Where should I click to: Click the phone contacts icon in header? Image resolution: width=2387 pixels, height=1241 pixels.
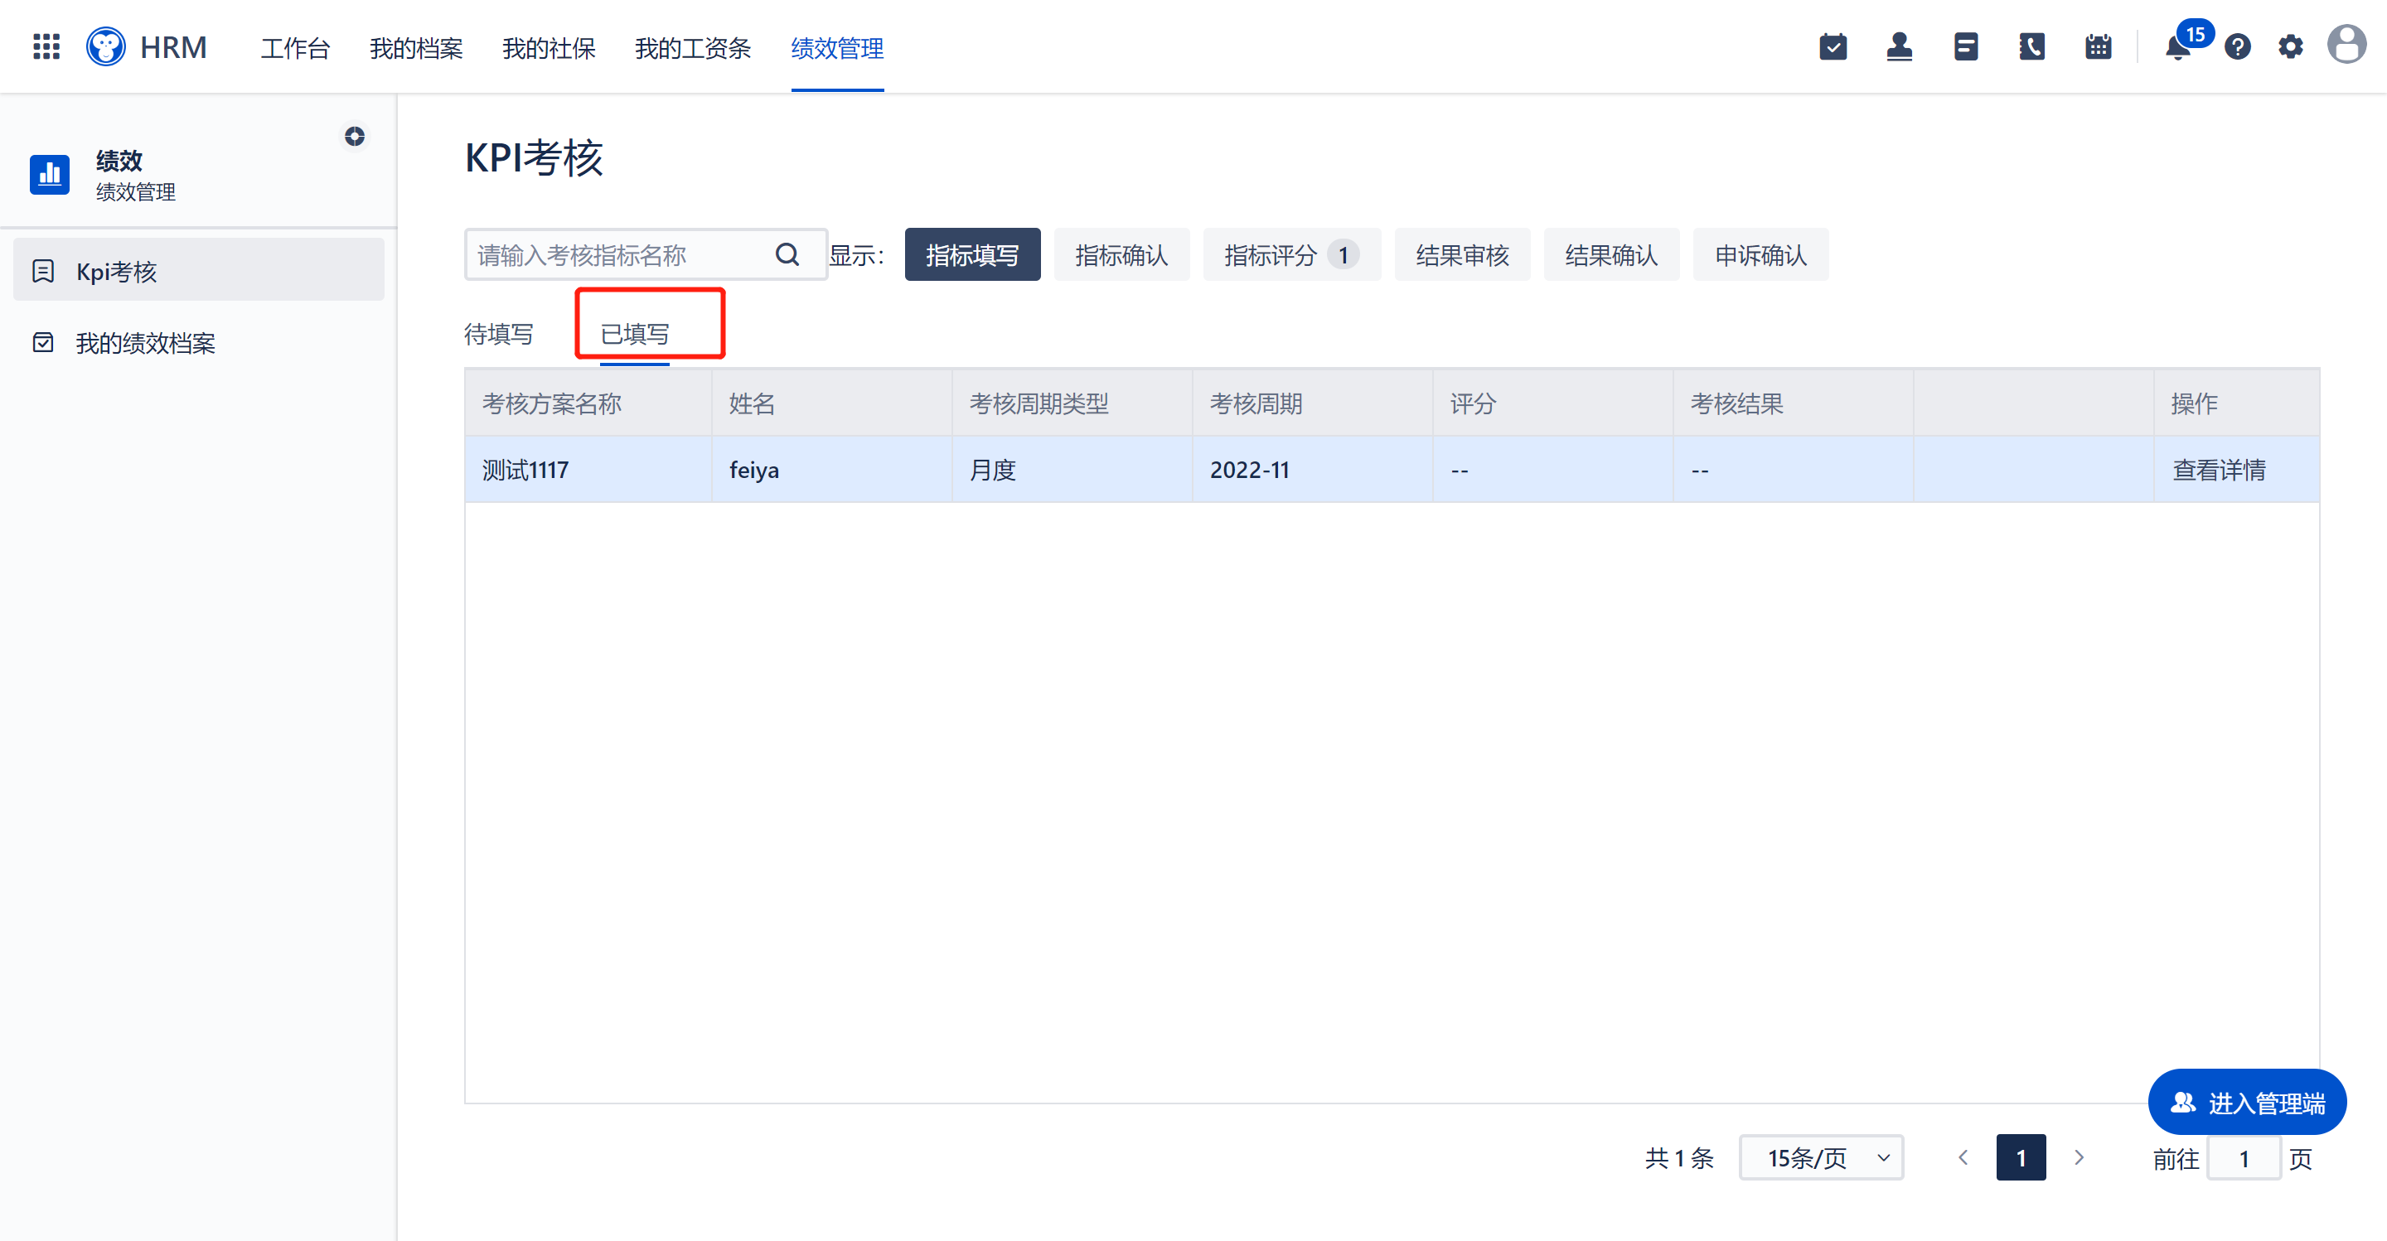point(2032,46)
